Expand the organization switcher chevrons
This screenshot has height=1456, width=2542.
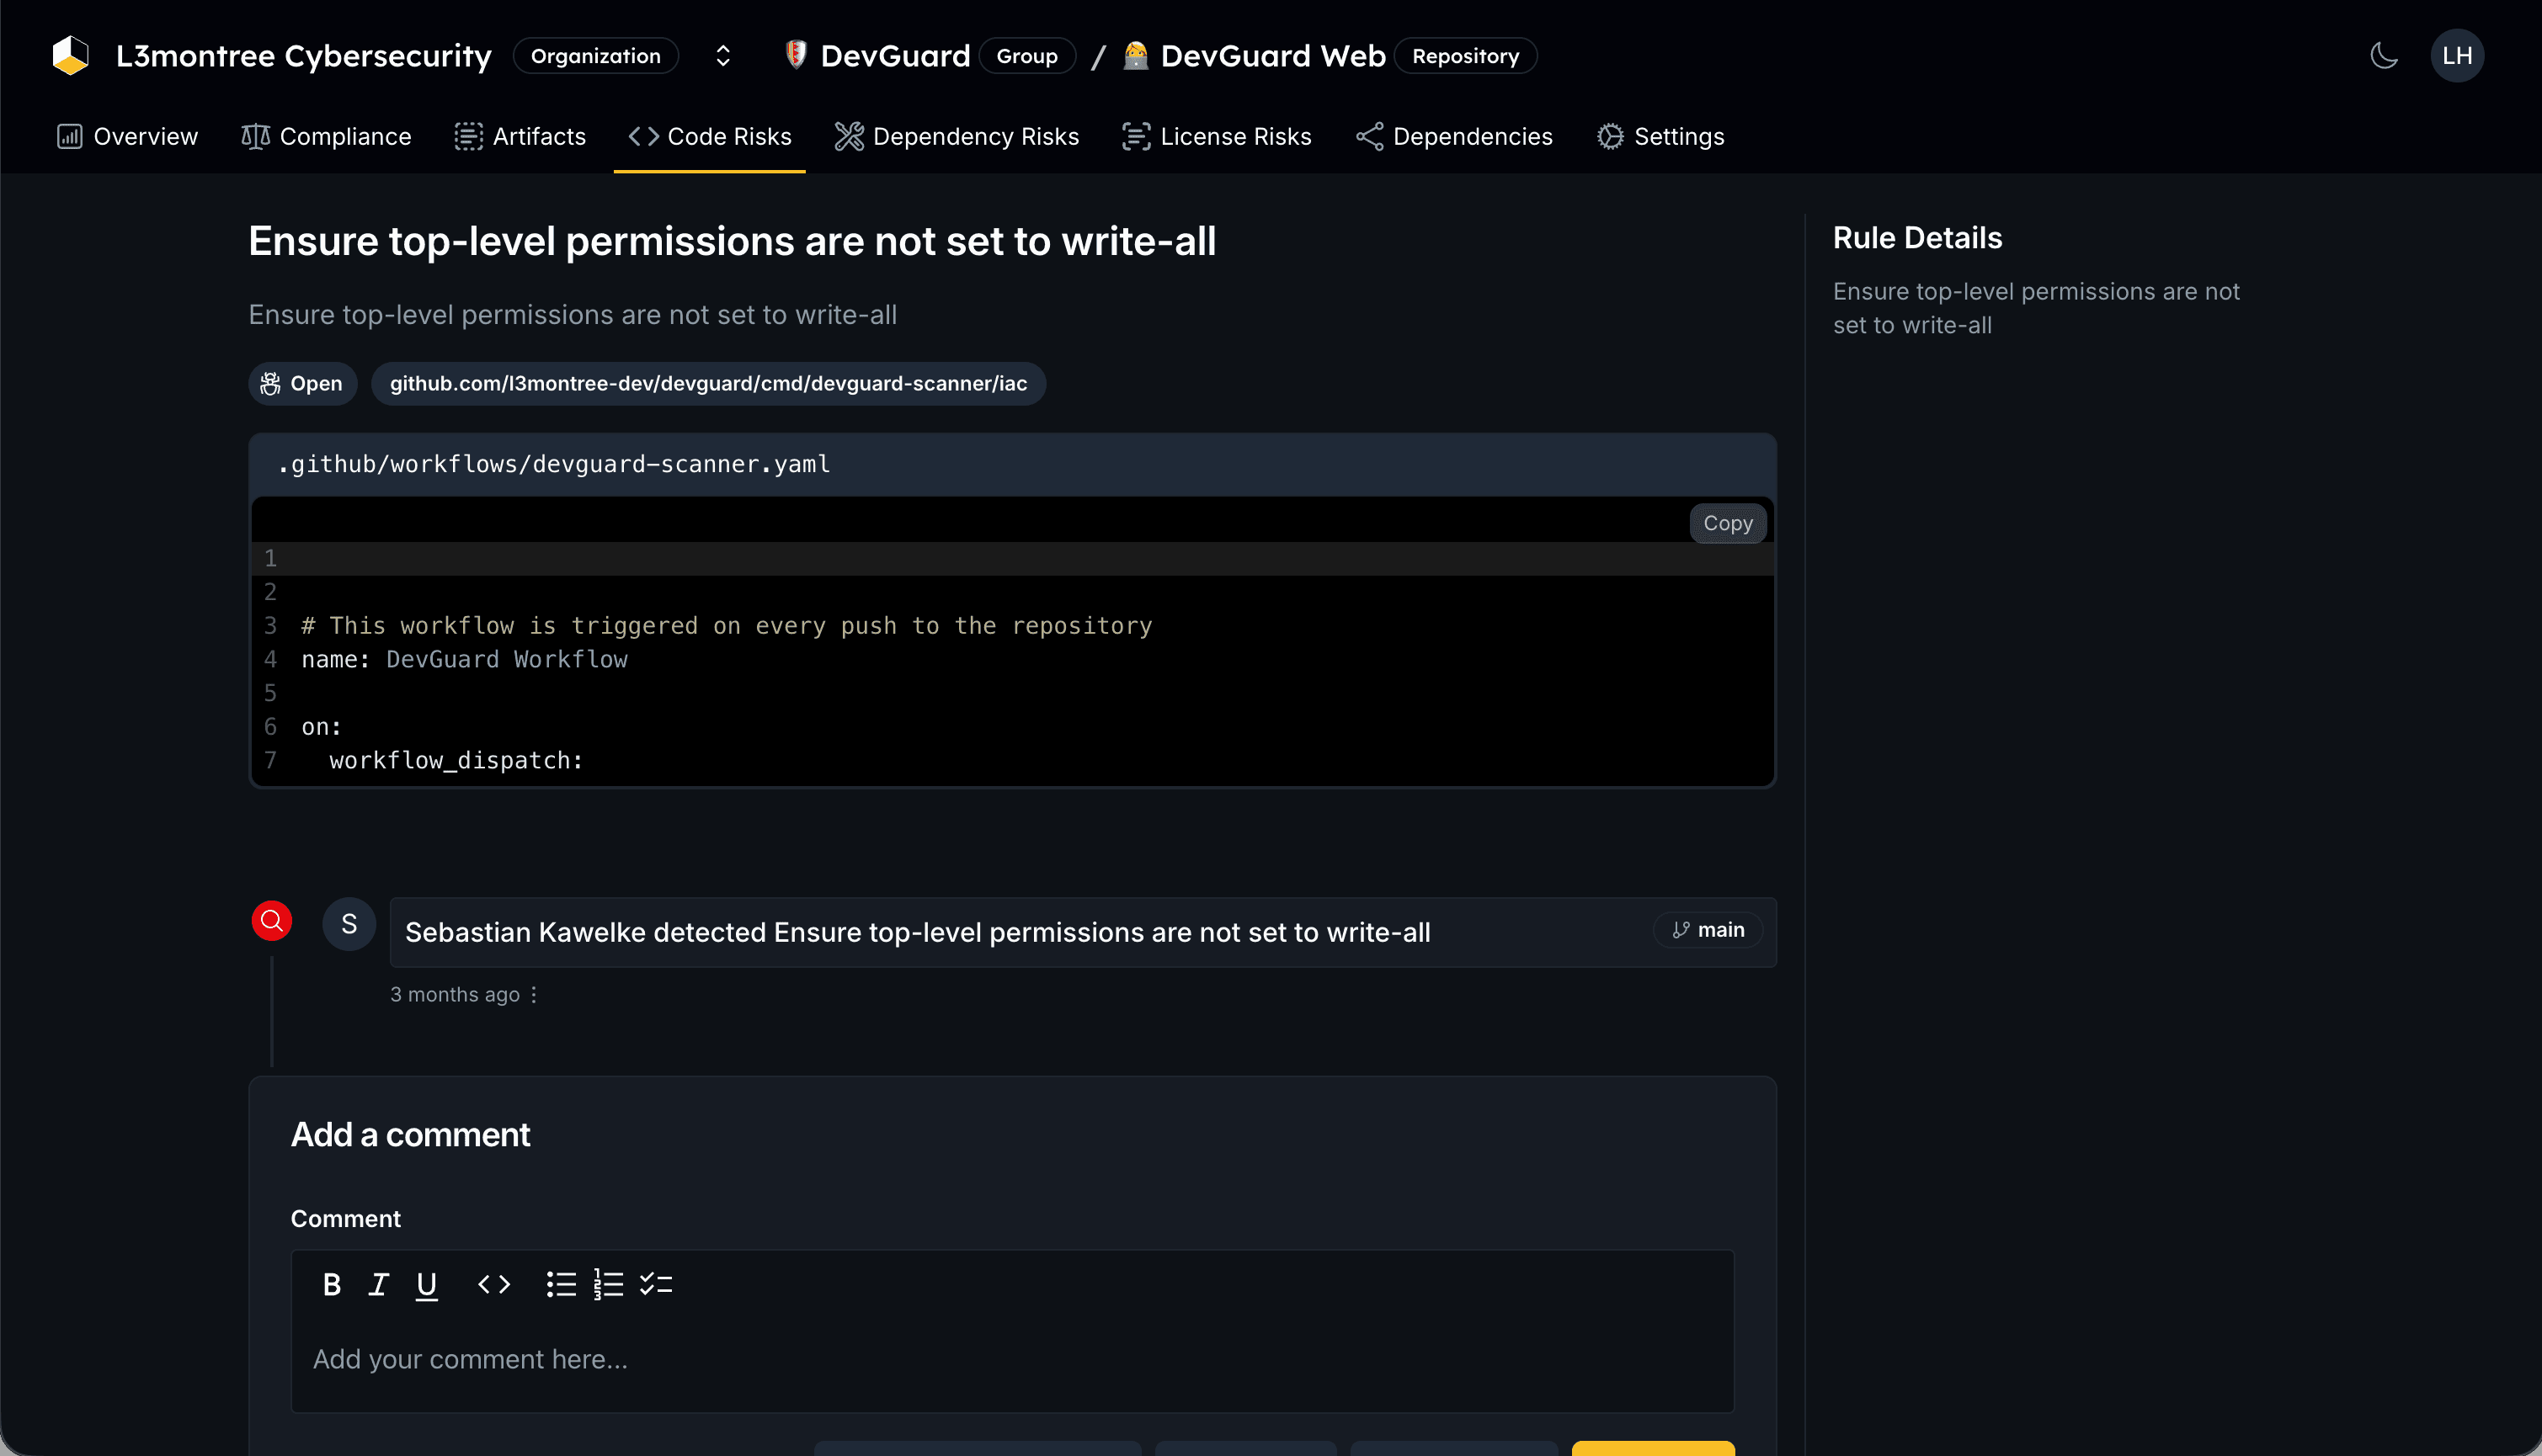[722, 55]
